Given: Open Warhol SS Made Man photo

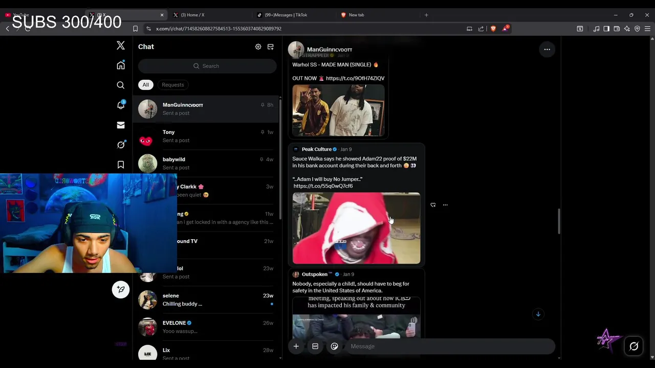Looking at the screenshot, I should (x=338, y=110).
